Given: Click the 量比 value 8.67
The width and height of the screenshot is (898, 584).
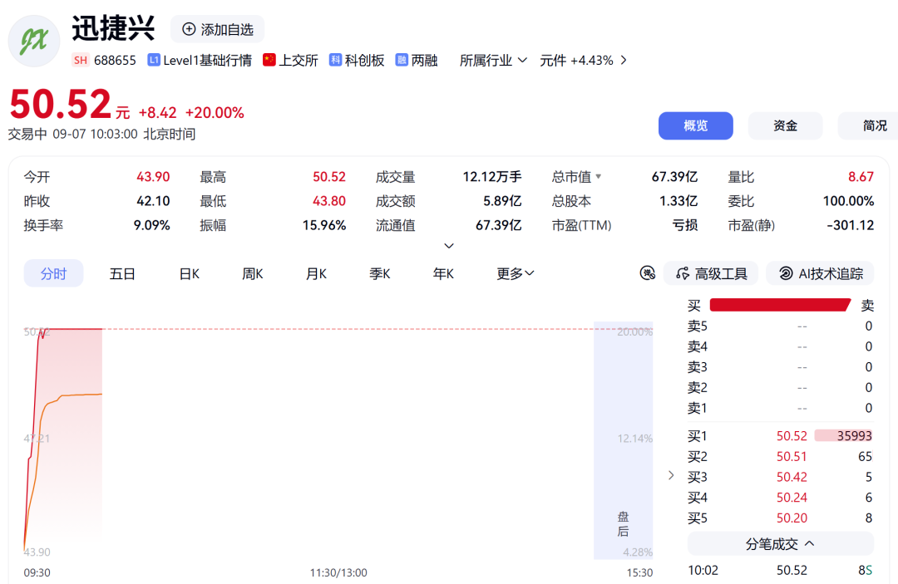Looking at the screenshot, I should click(861, 177).
